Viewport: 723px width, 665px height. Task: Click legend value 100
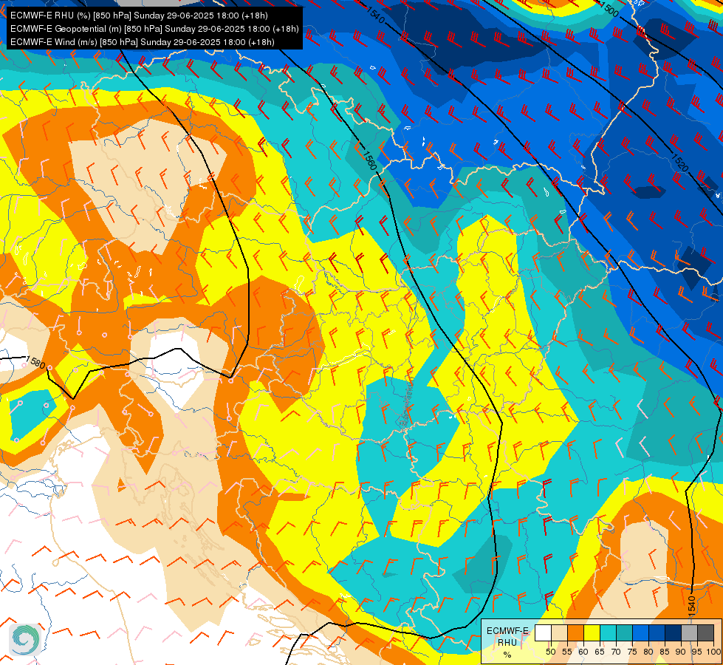coord(713,652)
